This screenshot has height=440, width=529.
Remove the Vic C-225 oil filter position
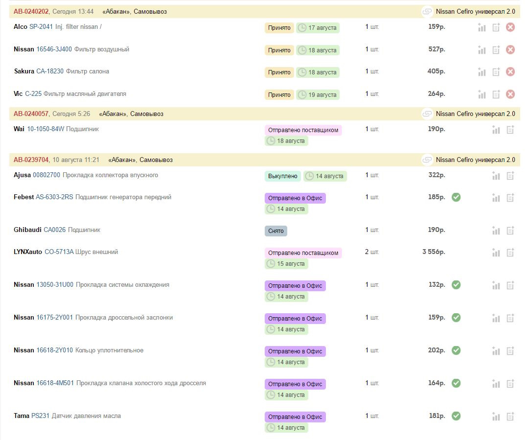[x=510, y=94]
